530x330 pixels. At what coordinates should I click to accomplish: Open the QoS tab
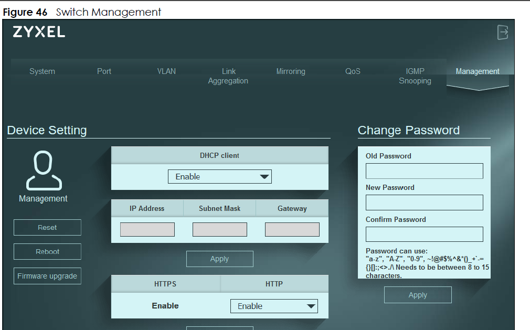pyautogui.click(x=353, y=71)
